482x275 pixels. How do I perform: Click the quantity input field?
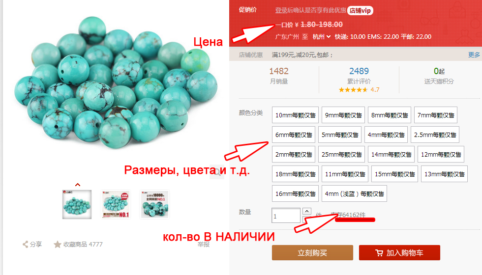(x=286, y=216)
